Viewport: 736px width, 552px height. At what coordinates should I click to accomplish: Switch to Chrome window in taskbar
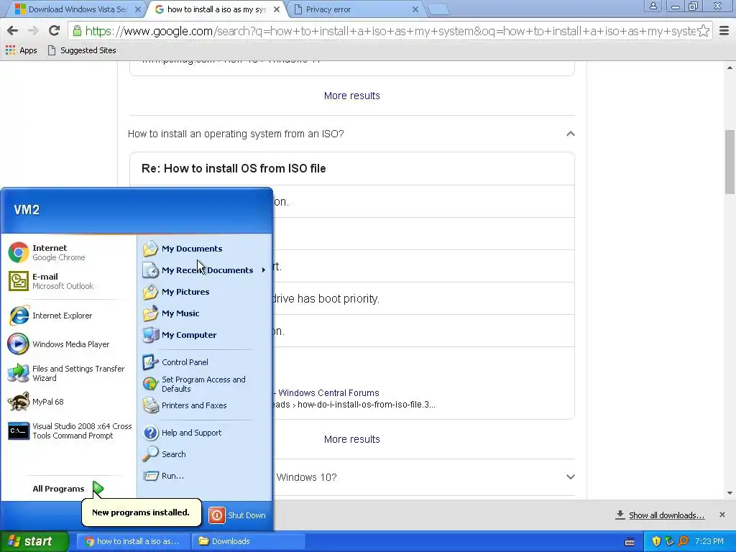click(133, 541)
